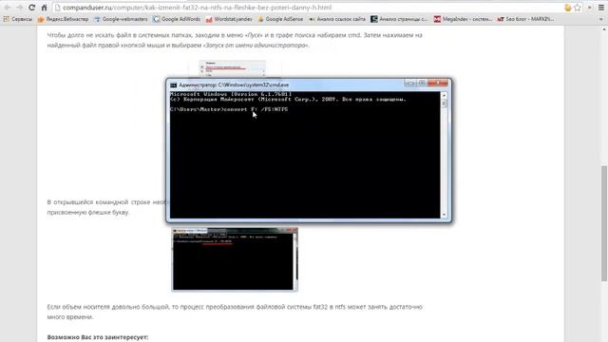Expand the bookmarks overflow chevron
The height and width of the screenshot is (342, 608).
pyautogui.click(x=600, y=19)
